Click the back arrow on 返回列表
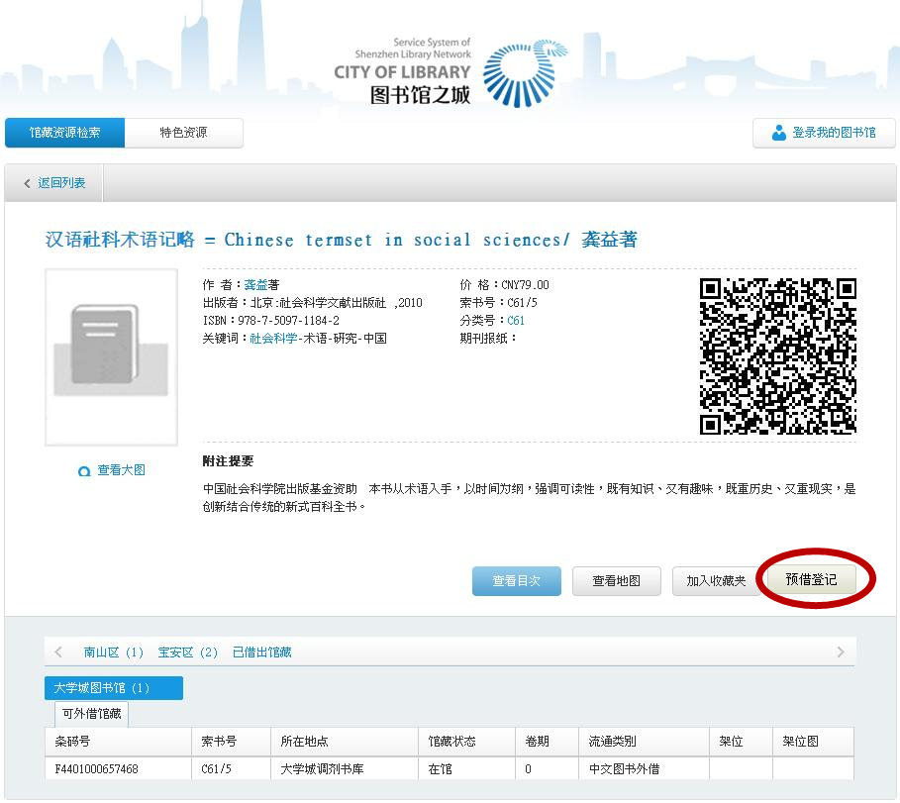 click(x=27, y=183)
